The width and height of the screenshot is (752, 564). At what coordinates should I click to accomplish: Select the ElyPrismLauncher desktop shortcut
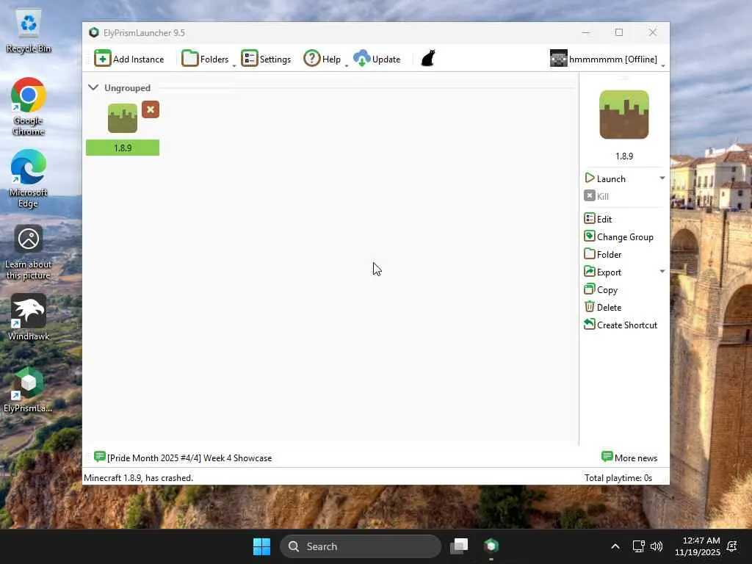tap(29, 389)
